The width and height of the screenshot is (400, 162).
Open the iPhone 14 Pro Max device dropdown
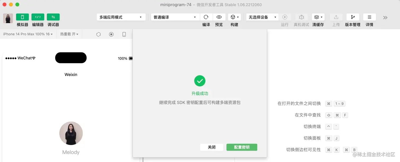coord(28,34)
